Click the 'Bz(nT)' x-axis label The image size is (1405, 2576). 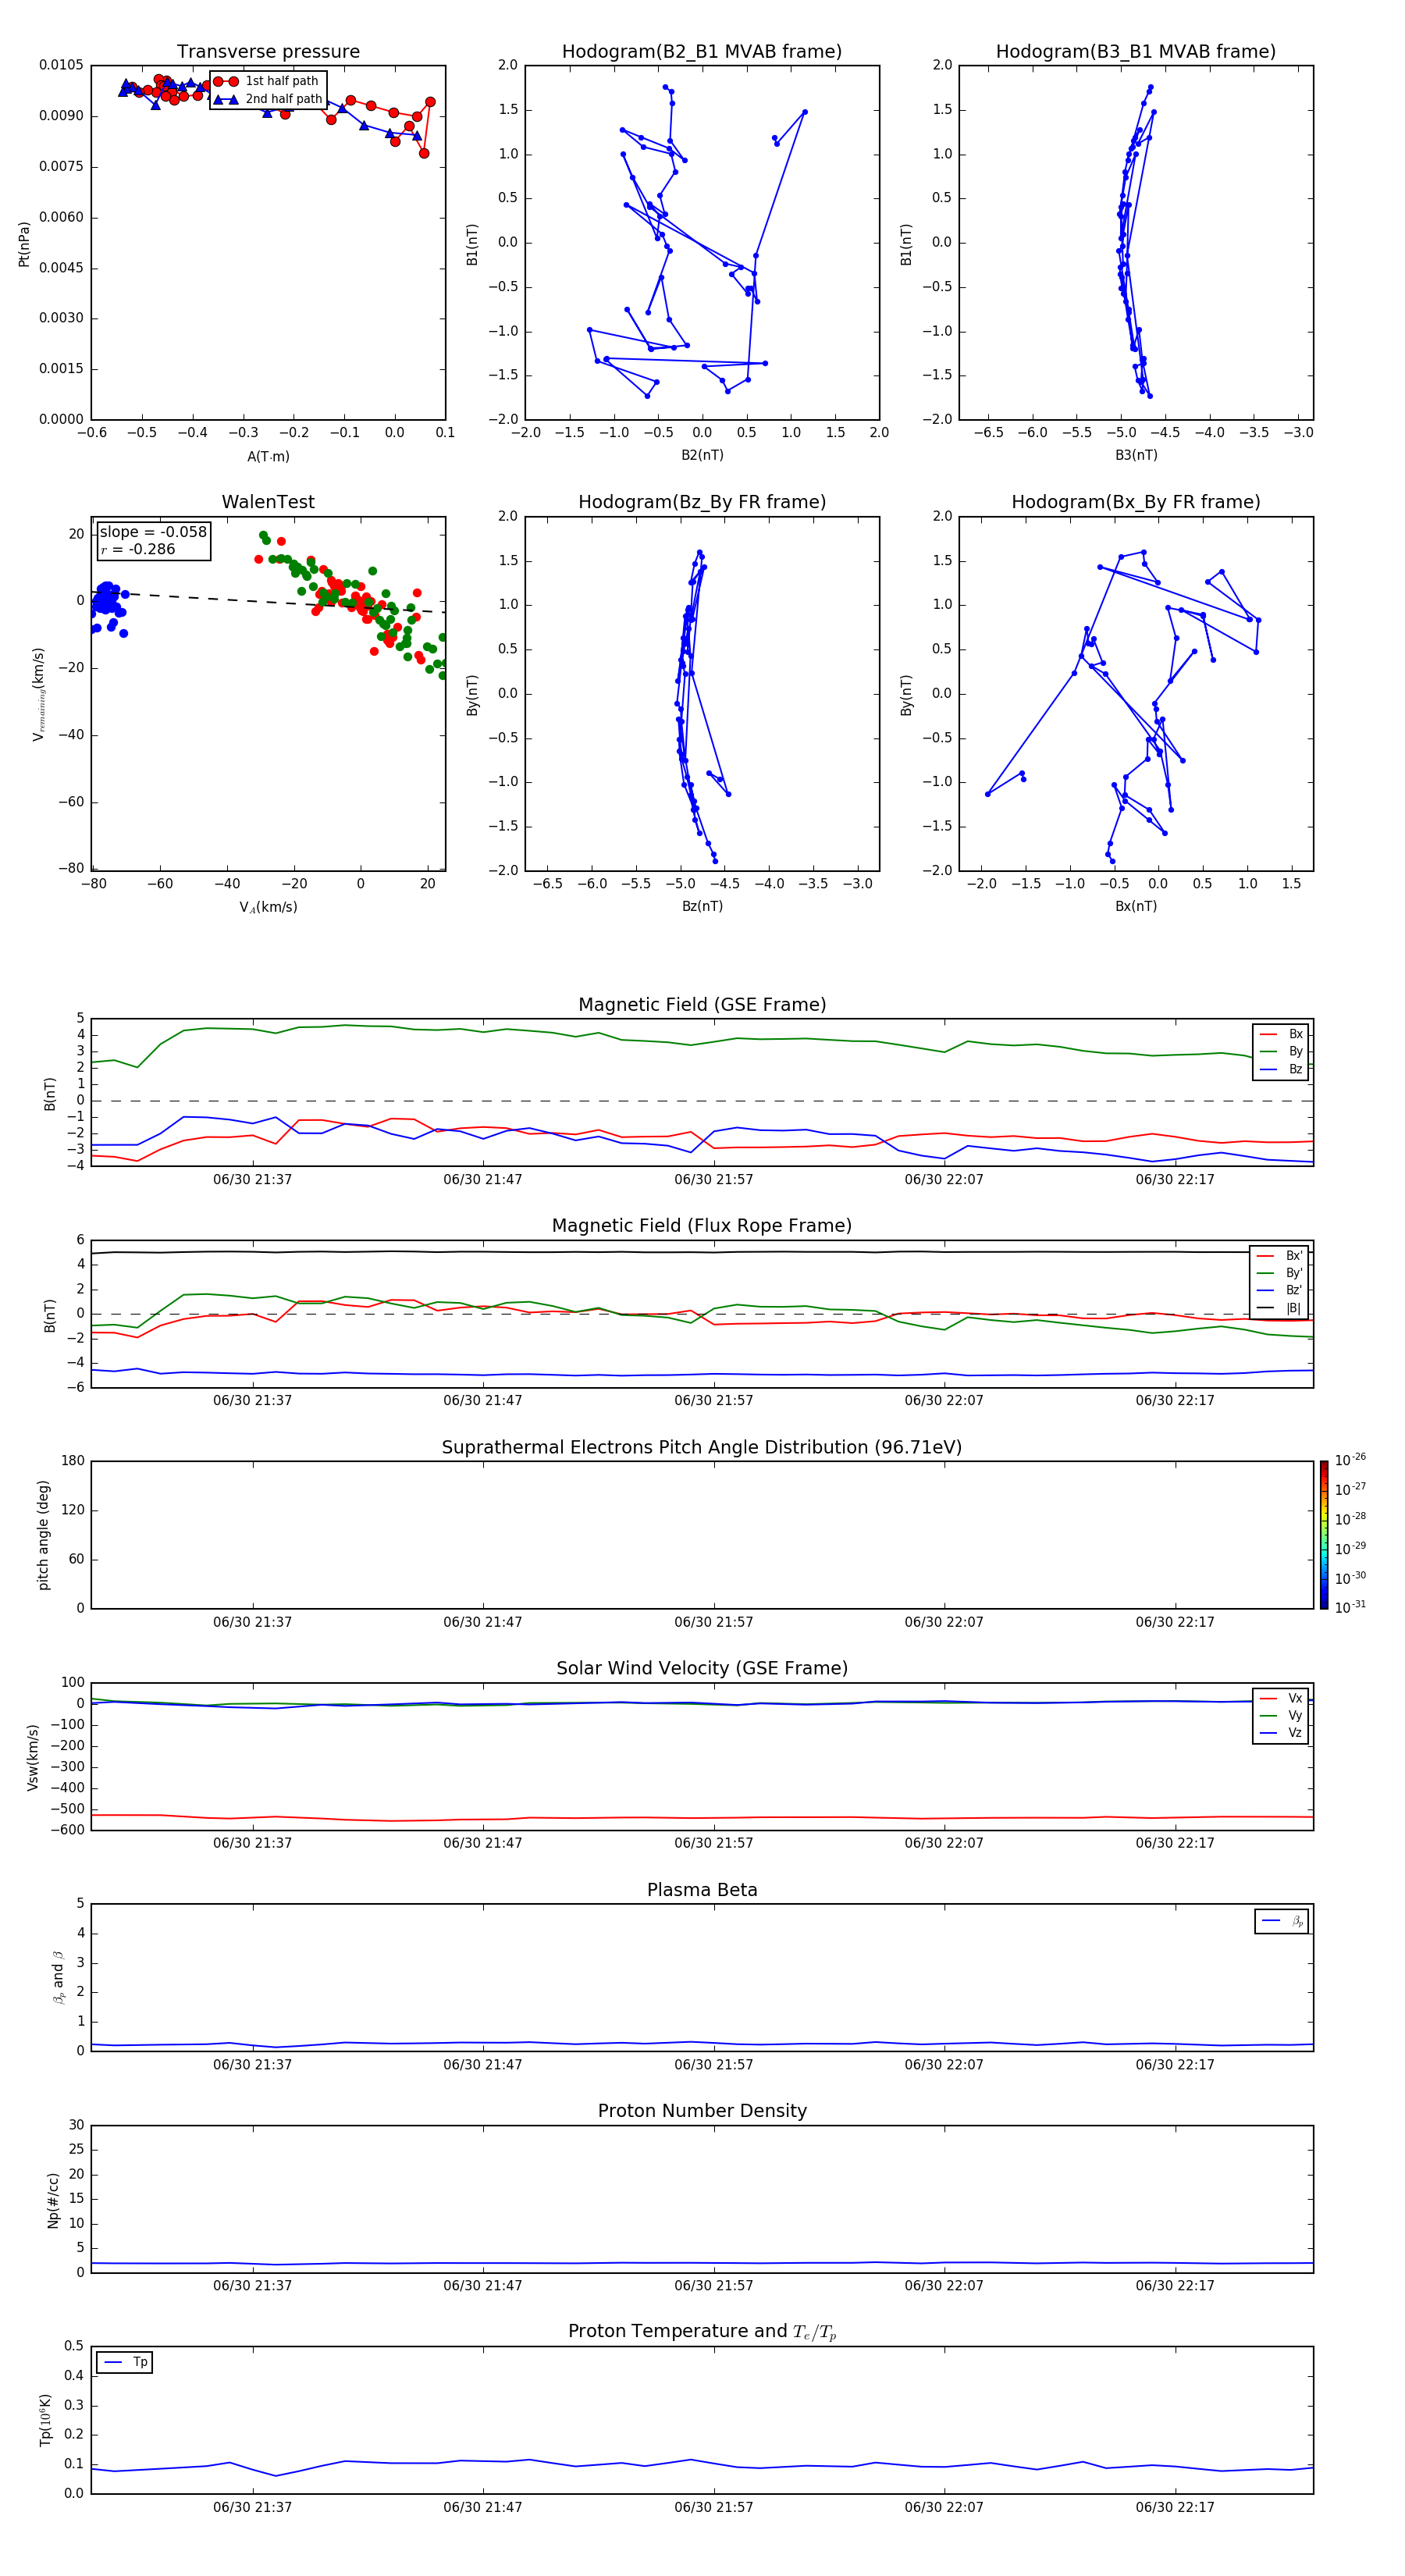pos(702,906)
